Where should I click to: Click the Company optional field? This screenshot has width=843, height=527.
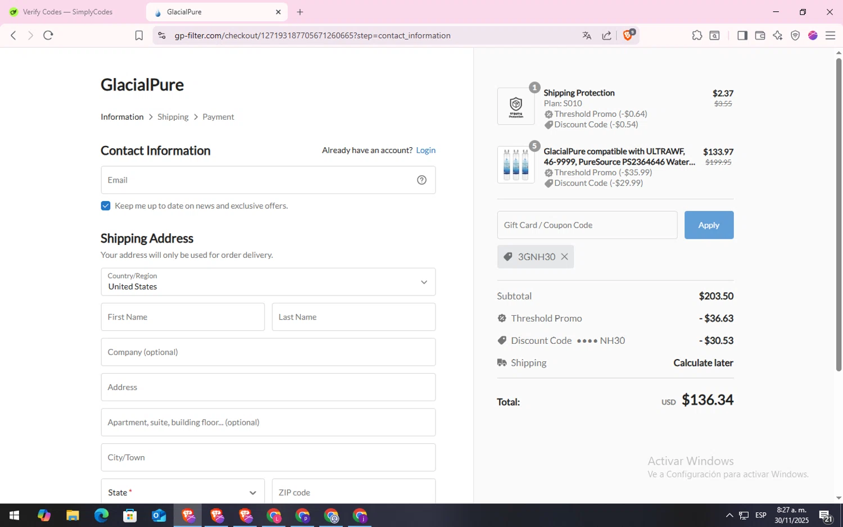tap(268, 352)
